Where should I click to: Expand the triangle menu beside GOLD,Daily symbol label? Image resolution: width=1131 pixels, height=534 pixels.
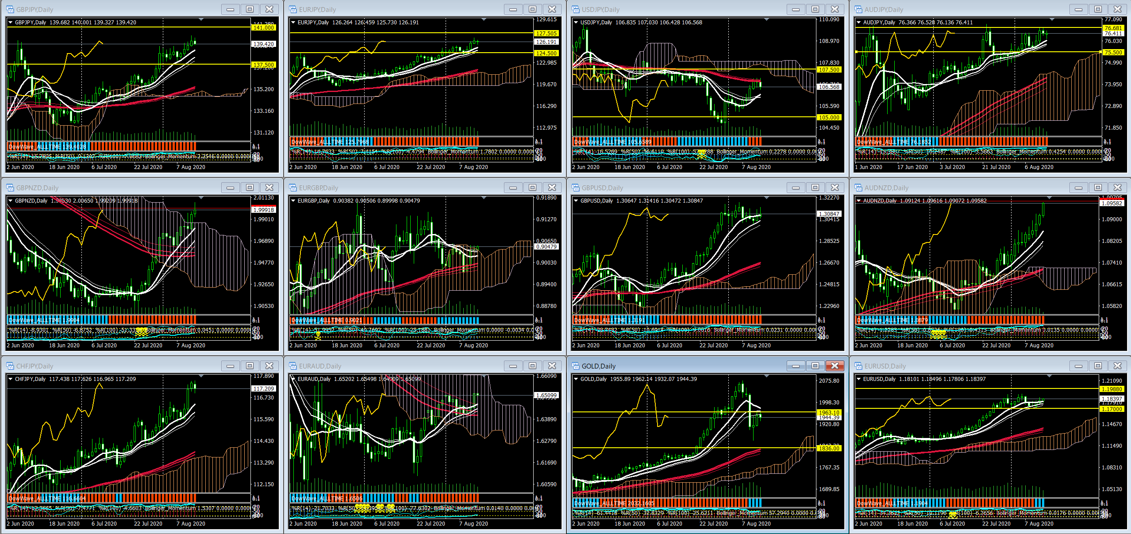coord(576,379)
